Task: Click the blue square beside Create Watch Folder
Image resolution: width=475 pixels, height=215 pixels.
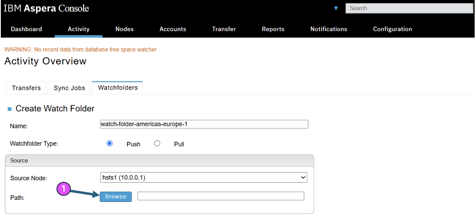Action: coord(10,109)
